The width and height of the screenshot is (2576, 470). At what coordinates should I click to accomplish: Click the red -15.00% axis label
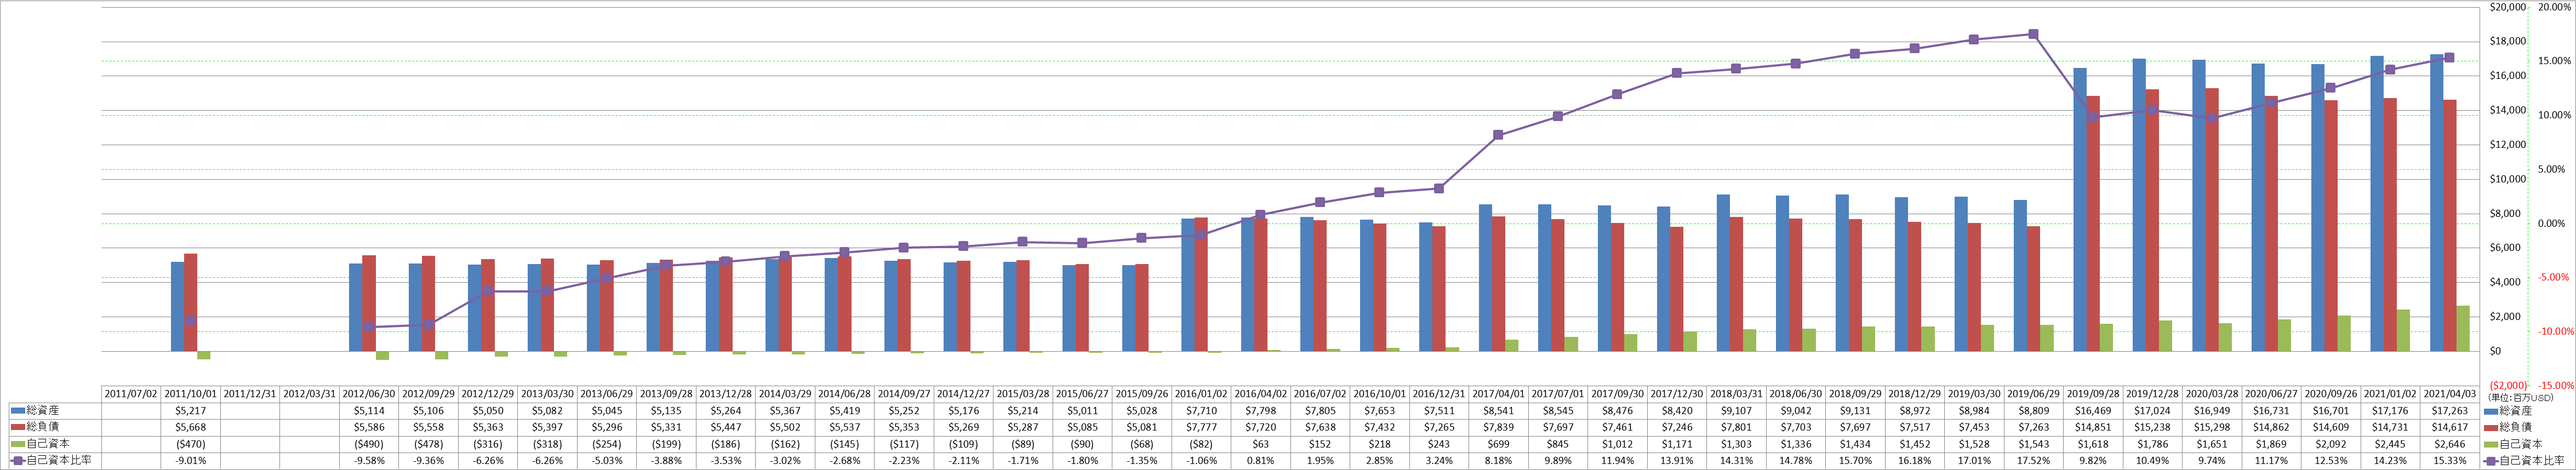2555,385
